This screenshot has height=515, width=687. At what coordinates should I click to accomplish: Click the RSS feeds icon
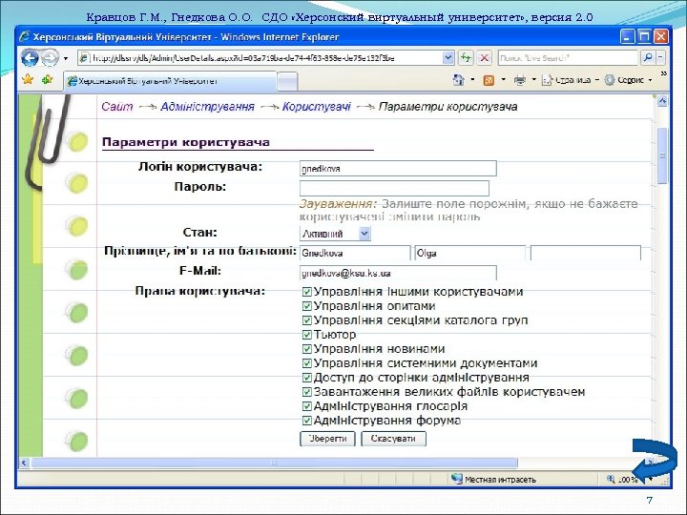tap(489, 80)
